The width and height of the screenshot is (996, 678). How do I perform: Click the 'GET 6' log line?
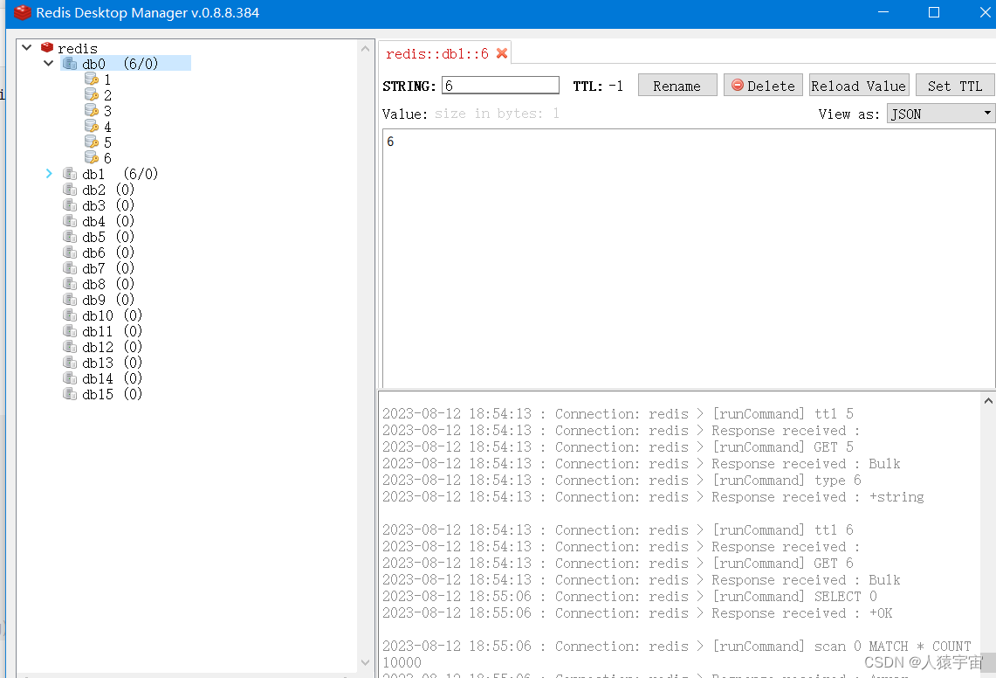(x=618, y=564)
